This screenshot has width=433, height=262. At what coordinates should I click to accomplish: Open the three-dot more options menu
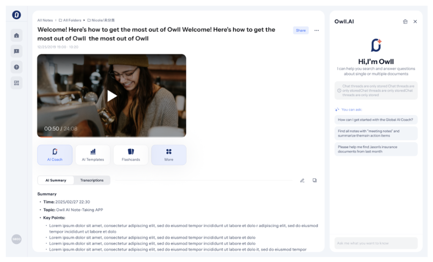(x=316, y=30)
